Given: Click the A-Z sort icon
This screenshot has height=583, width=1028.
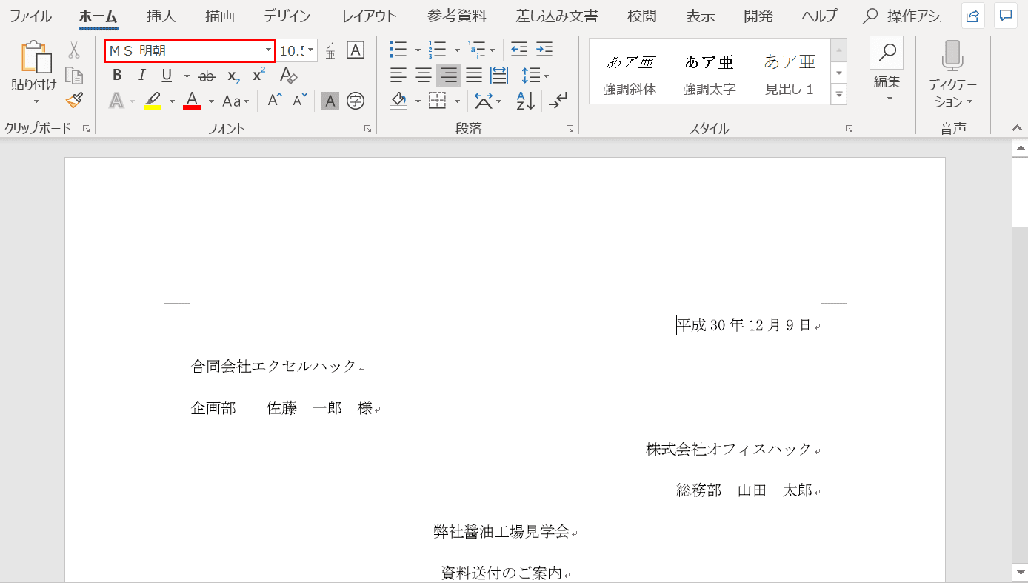Looking at the screenshot, I should [x=527, y=101].
